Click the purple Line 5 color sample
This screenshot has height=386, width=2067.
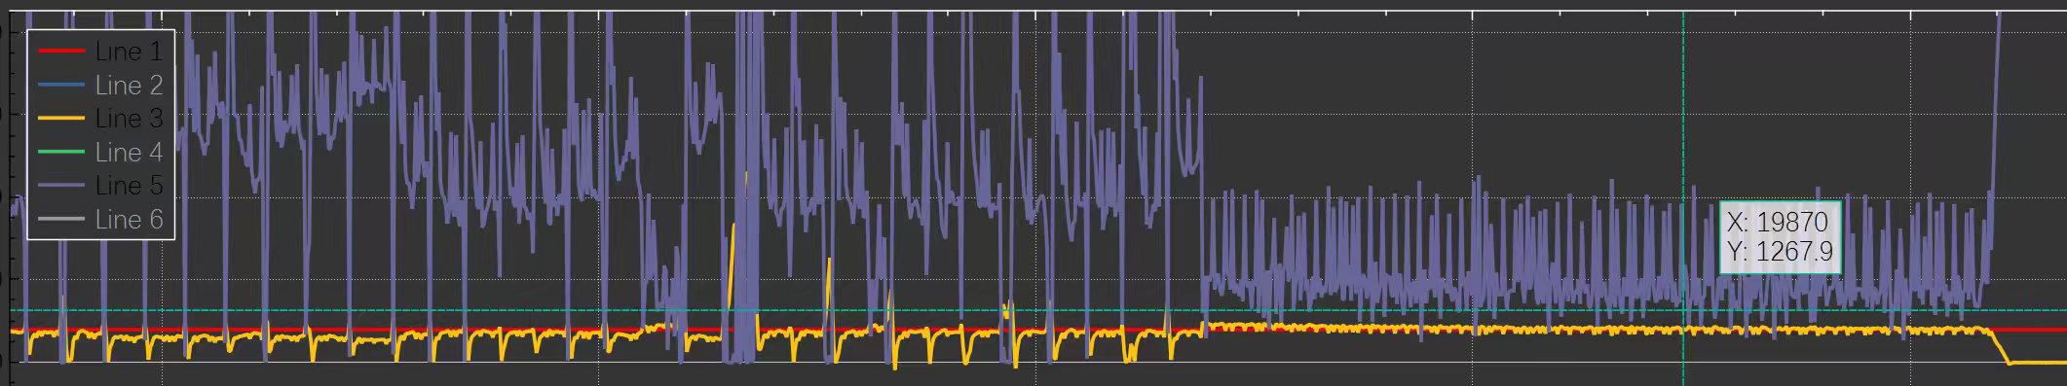(x=60, y=186)
